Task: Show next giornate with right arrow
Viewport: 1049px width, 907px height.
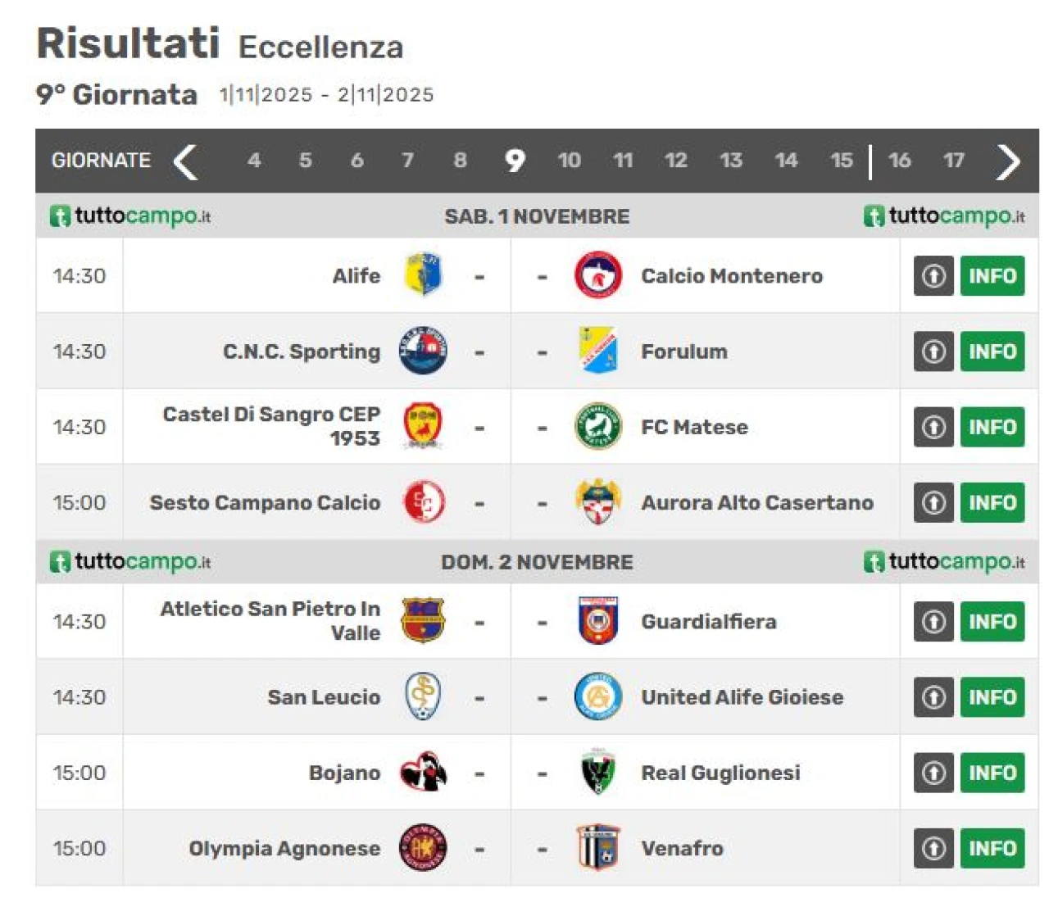Action: 1008,161
